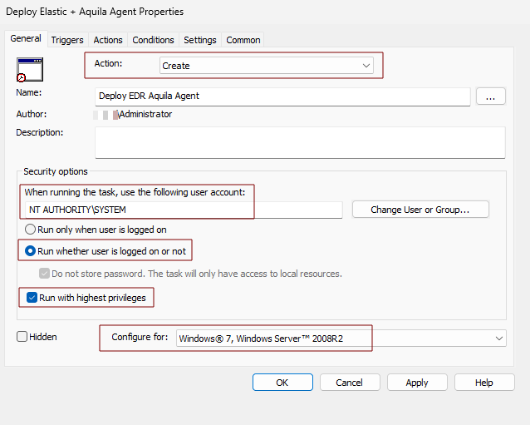Toggle Run with highest privileges checkbox

coord(31,297)
